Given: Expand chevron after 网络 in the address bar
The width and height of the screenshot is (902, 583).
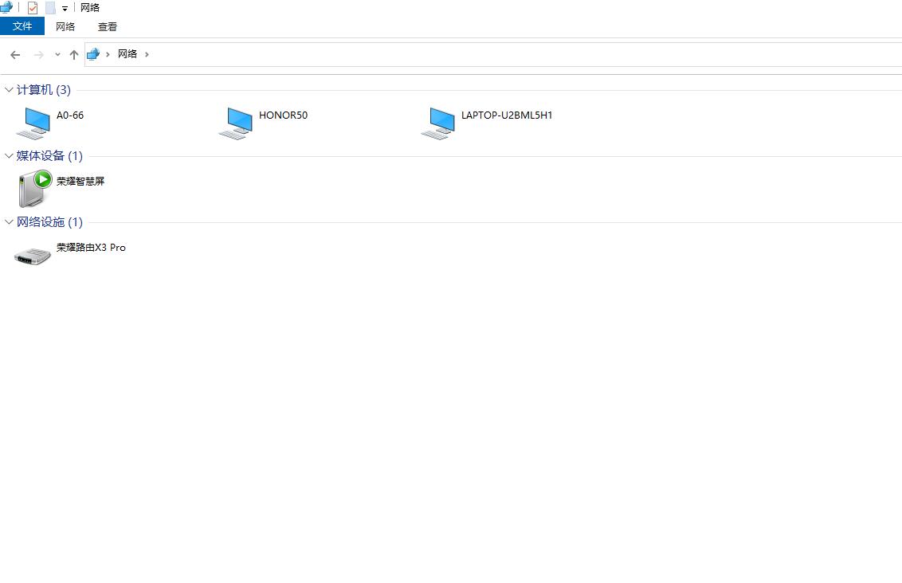Looking at the screenshot, I should tap(147, 55).
